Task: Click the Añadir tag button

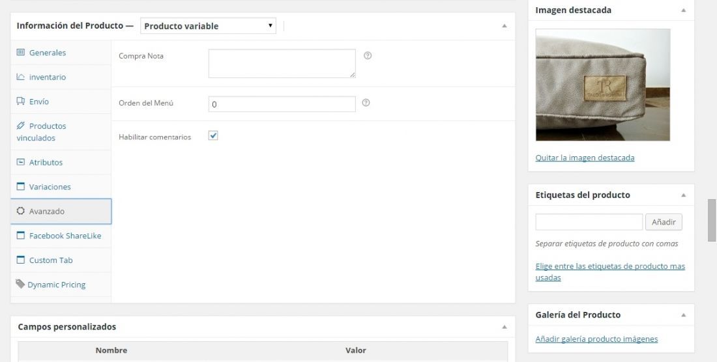Action: pos(664,222)
